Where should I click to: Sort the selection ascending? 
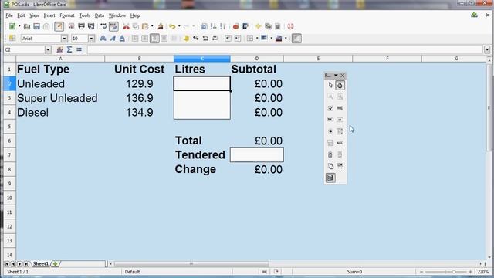click(213, 26)
